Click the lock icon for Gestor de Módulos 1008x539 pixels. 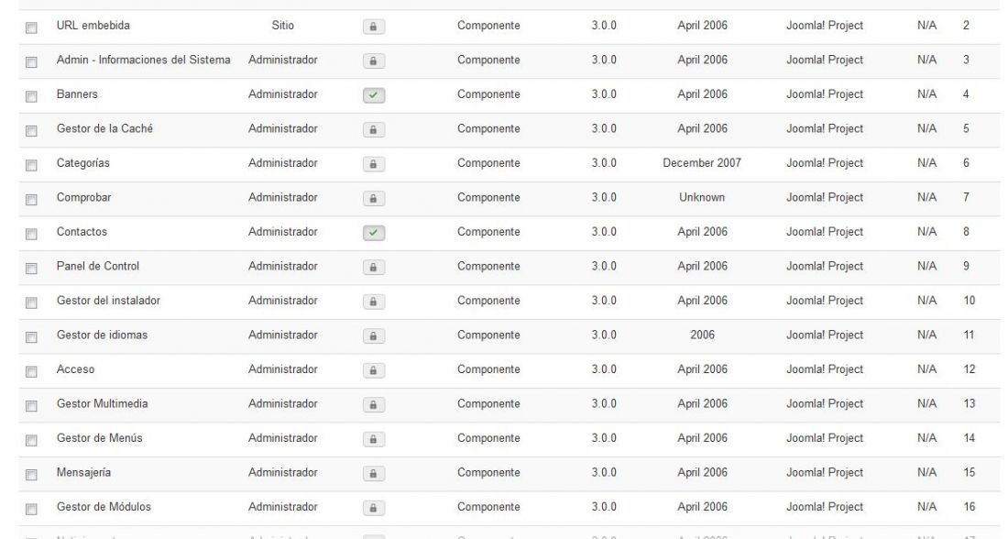tap(374, 508)
